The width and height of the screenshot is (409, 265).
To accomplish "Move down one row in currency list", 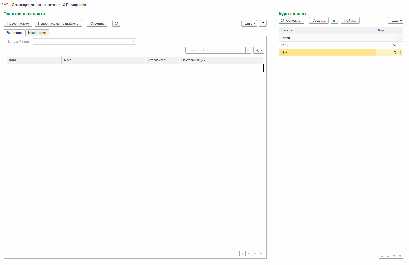I will point(394,256).
